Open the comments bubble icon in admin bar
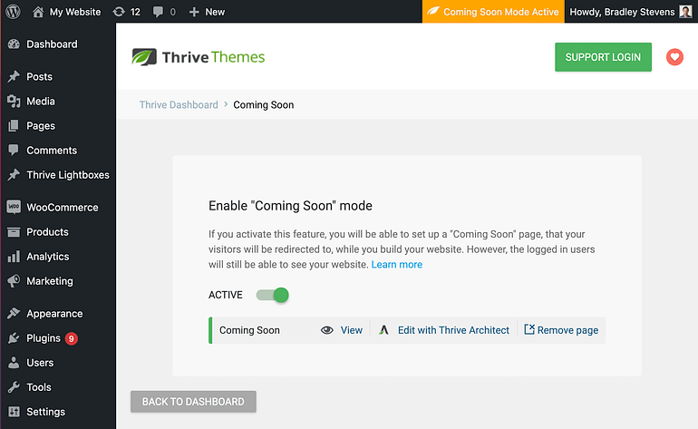The image size is (698, 429). pos(158,12)
